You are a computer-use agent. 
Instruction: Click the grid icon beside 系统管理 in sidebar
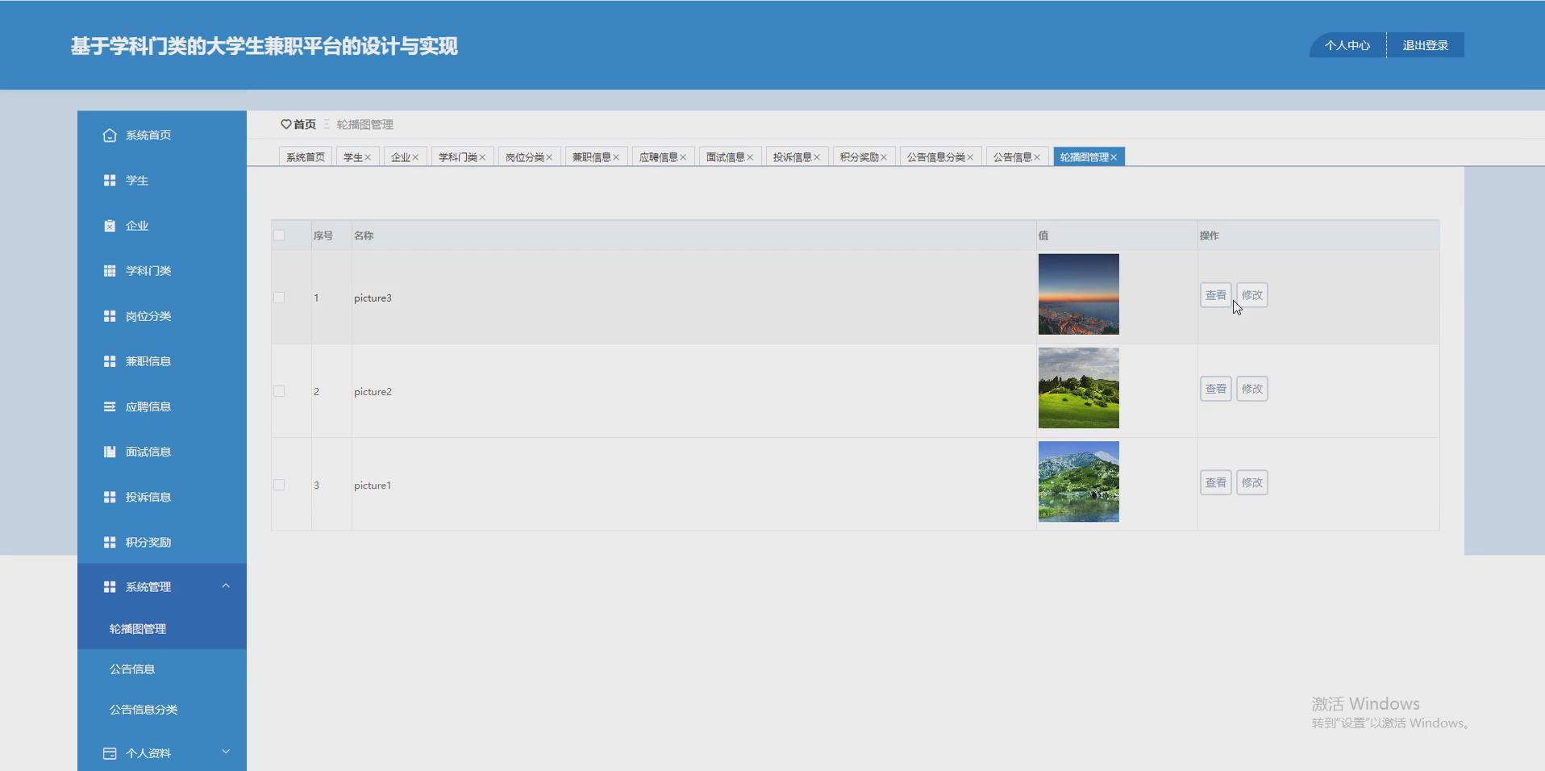coord(110,586)
